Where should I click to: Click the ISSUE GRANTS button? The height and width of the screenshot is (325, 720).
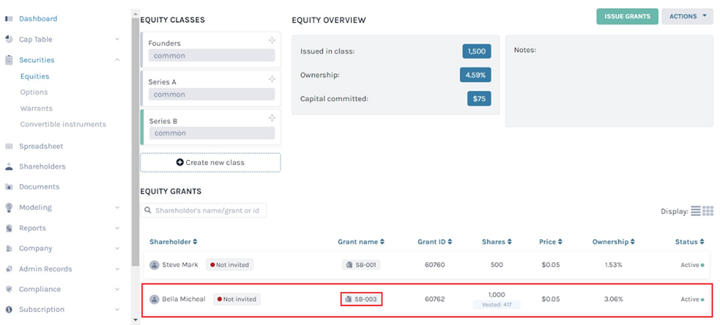(627, 17)
